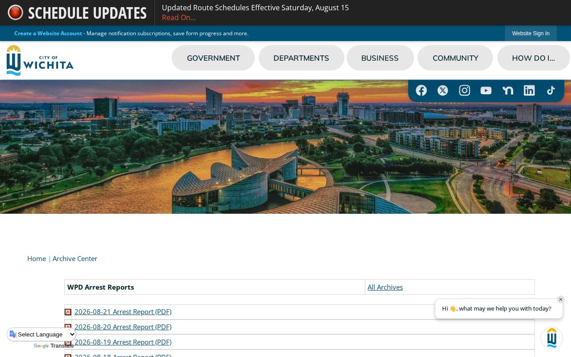Go to Home breadcrumb link

click(x=37, y=258)
